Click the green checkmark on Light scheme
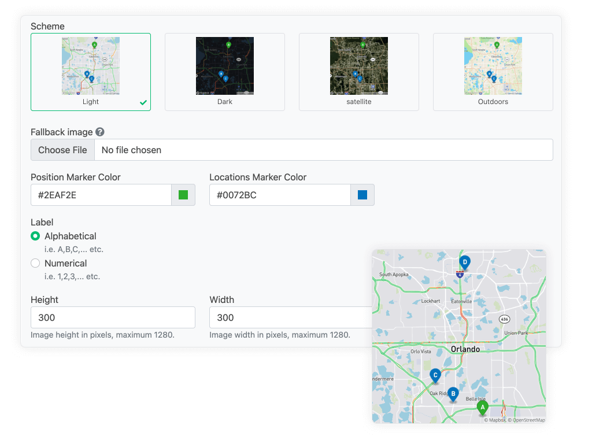This screenshot has height=444, width=592. coord(143,102)
